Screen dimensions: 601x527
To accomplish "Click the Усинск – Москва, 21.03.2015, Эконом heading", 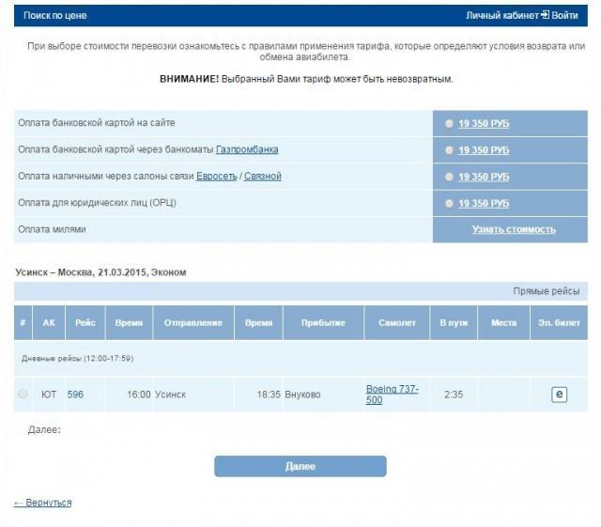I will [100, 272].
